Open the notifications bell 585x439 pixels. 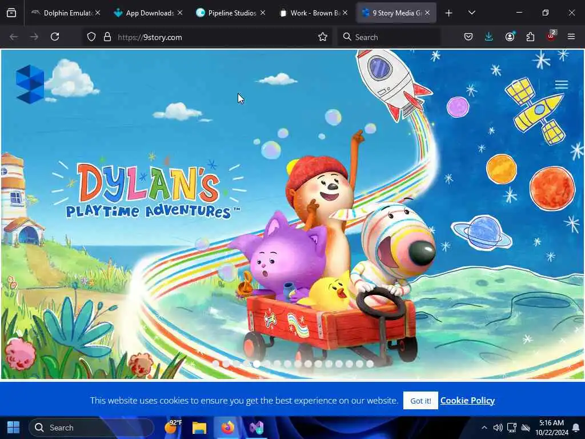pyautogui.click(x=576, y=428)
